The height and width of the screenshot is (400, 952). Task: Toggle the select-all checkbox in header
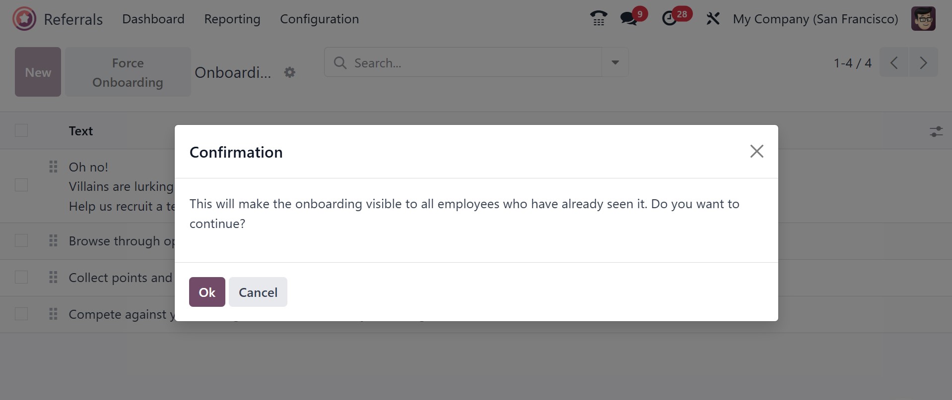(21, 131)
